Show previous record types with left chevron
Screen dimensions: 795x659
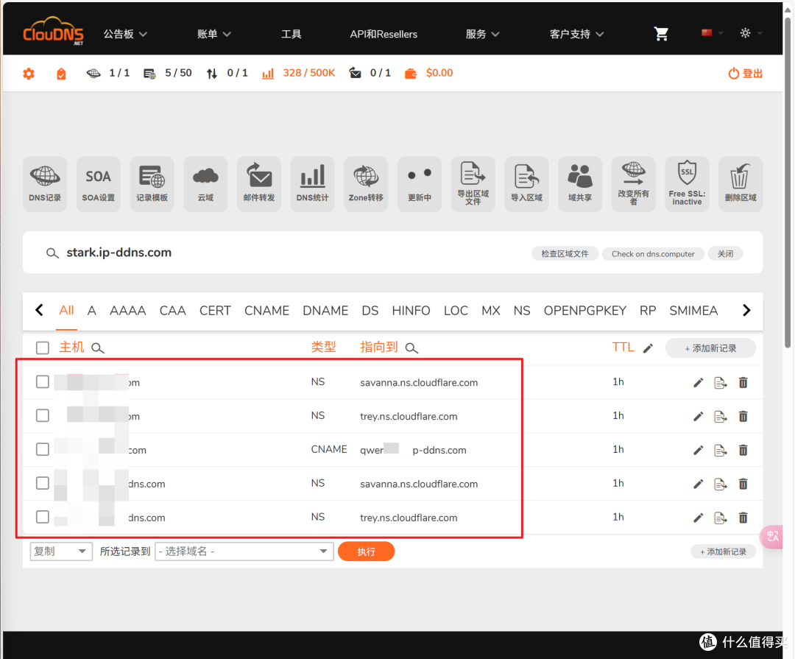[x=39, y=310]
